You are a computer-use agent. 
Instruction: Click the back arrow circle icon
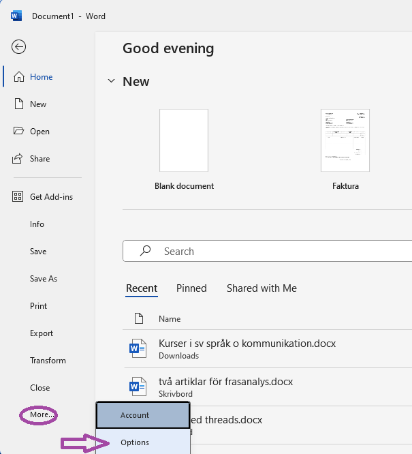pos(19,47)
